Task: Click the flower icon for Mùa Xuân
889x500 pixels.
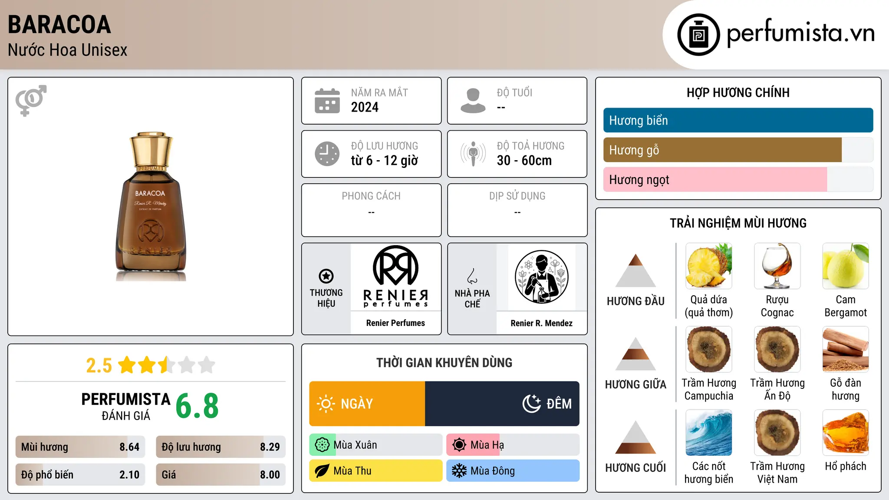Action: click(x=322, y=445)
